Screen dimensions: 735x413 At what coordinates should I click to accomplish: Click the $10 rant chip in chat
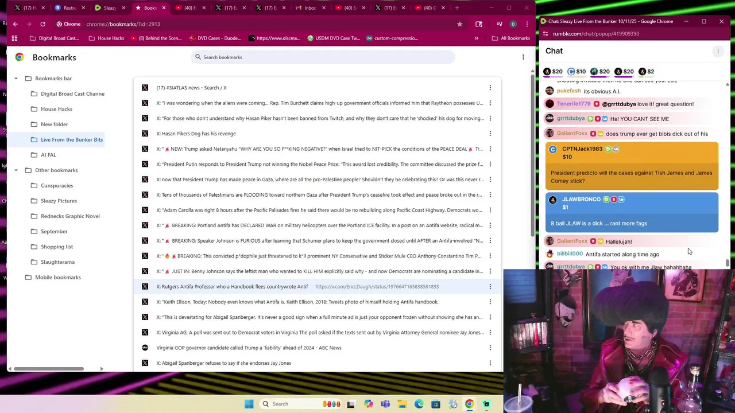click(x=577, y=72)
